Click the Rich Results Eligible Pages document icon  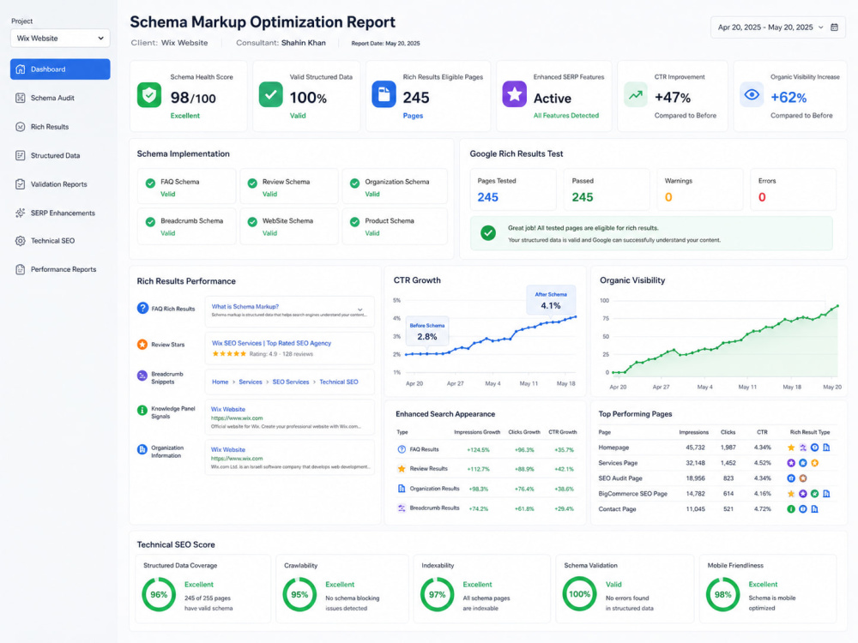384,94
